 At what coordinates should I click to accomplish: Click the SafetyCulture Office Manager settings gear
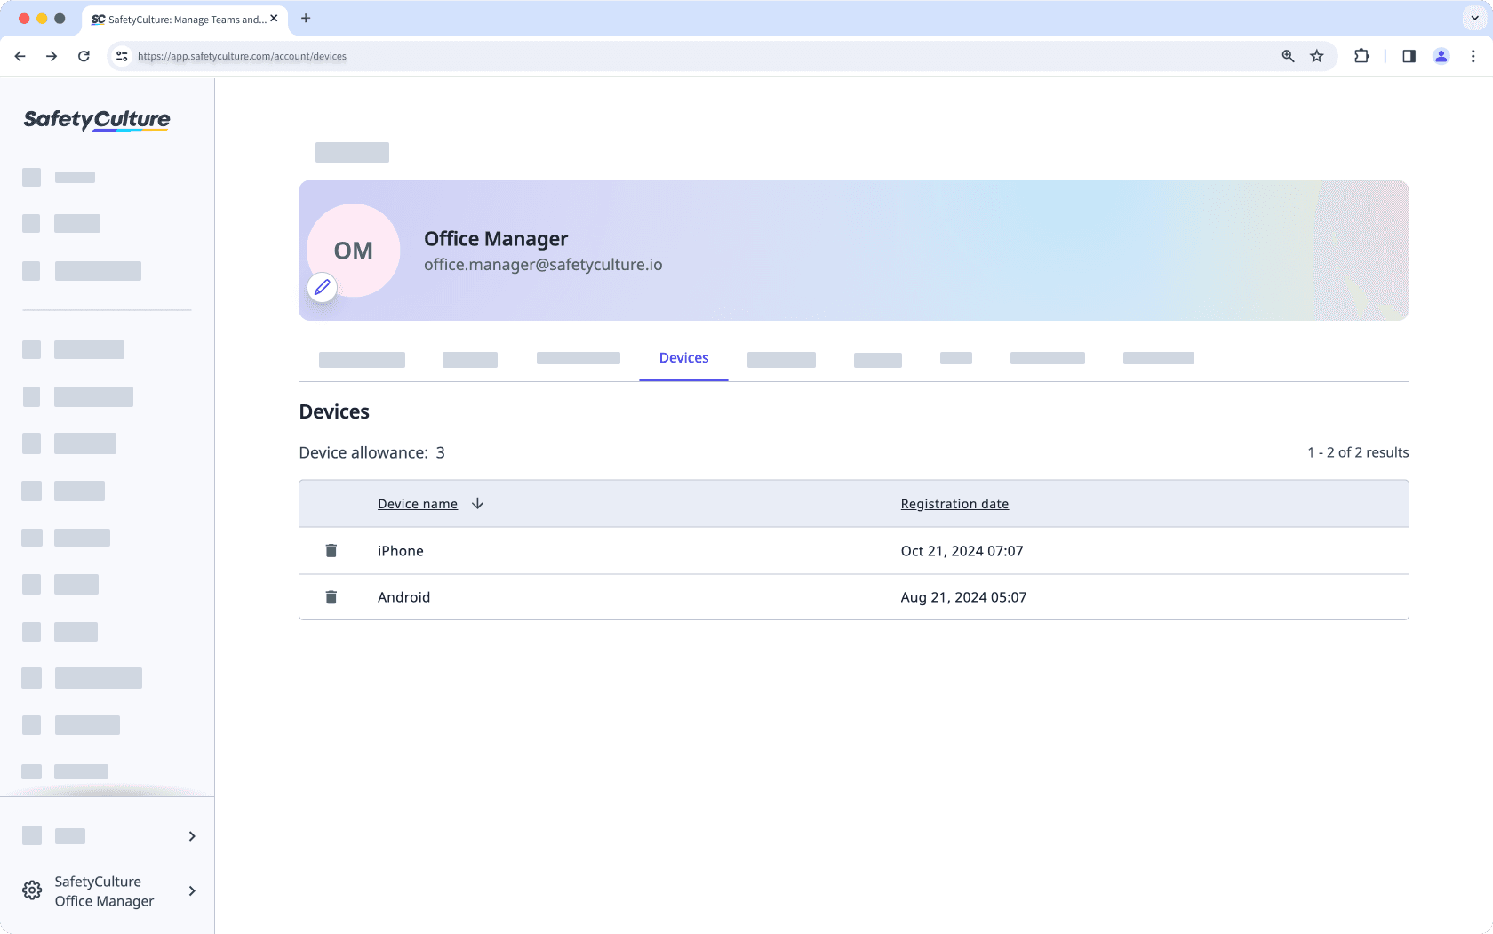click(32, 890)
